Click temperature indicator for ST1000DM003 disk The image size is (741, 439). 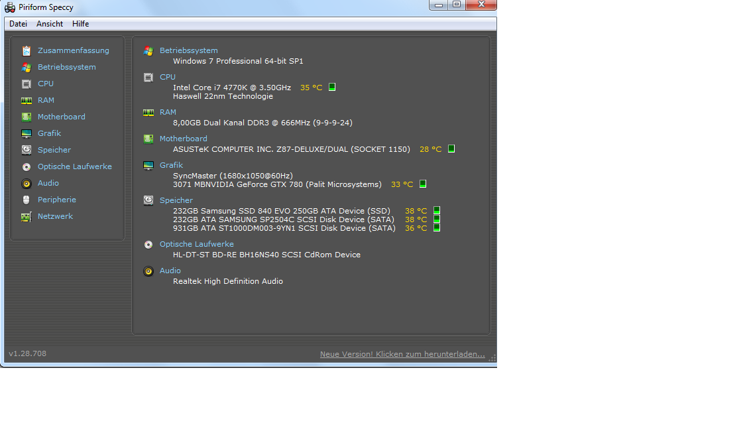[437, 227]
